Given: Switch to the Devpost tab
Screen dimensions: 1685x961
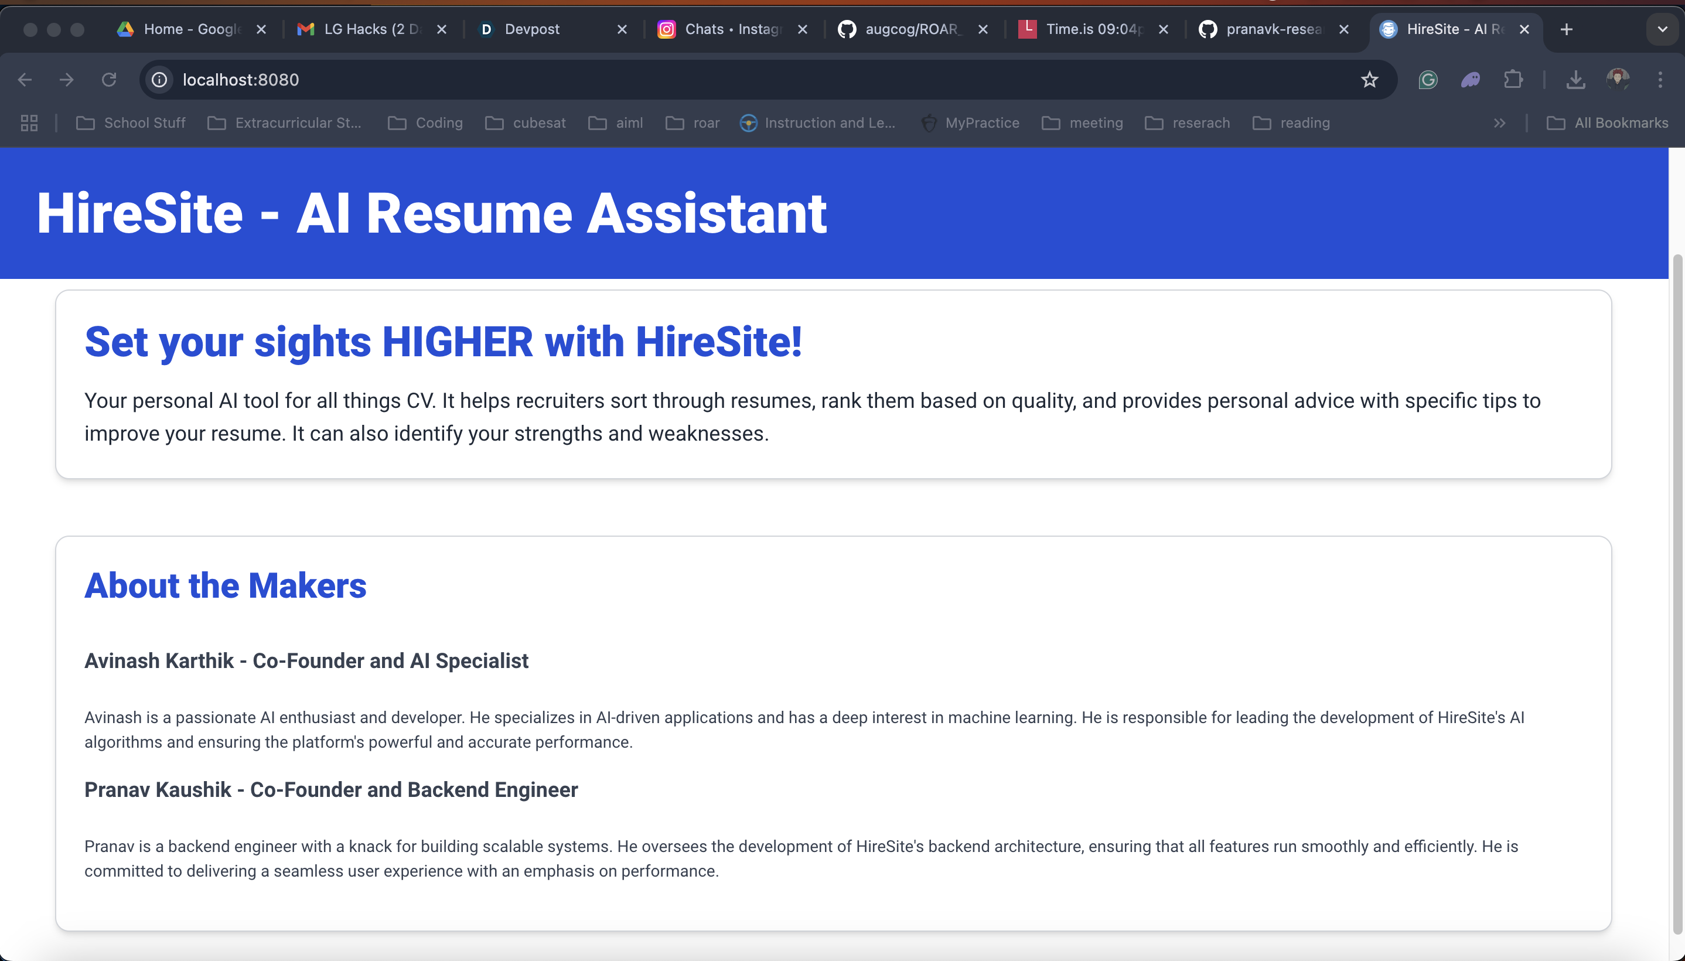Looking at the screenshot, I should point(532,29).
